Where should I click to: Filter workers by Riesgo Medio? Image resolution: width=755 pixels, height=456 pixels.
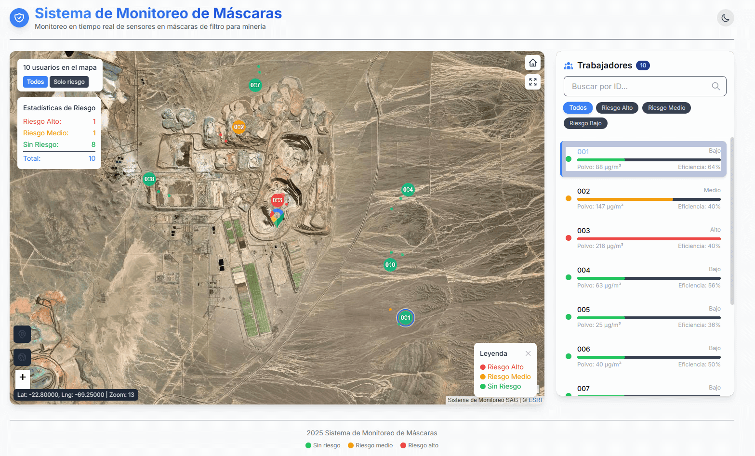pyautogui.click(x=666, y=108)
